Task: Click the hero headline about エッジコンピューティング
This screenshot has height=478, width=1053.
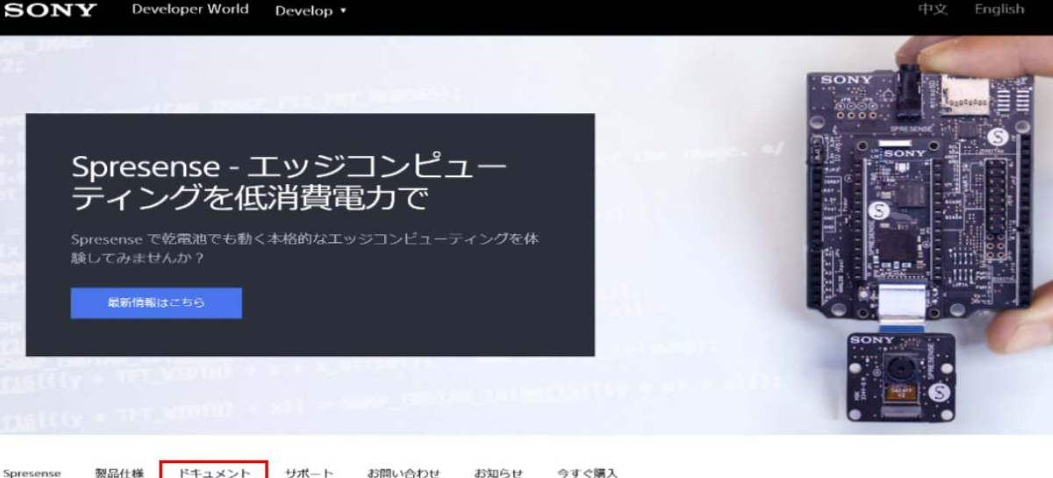Action: tap(288, 182)
